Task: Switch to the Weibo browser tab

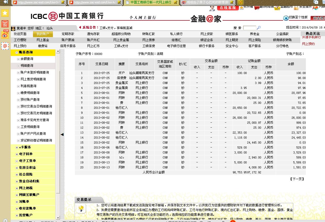Action: click(206, 2)
